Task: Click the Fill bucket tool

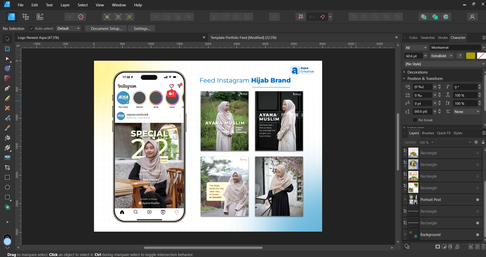Action: pos(7,138)
